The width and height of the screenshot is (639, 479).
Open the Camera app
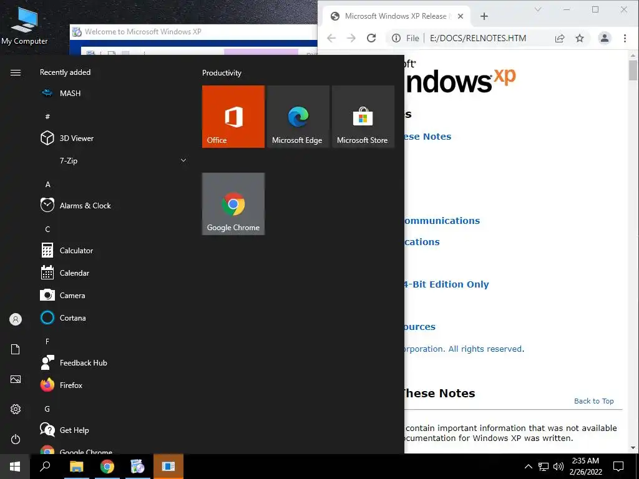click(114, 295)
